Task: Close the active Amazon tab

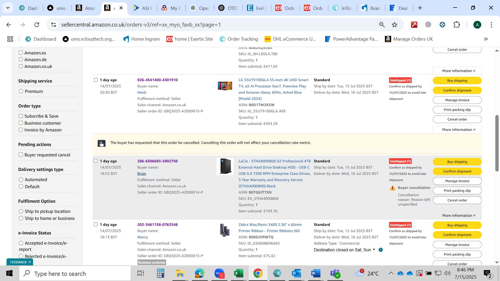Action: [x=121, y=8]
